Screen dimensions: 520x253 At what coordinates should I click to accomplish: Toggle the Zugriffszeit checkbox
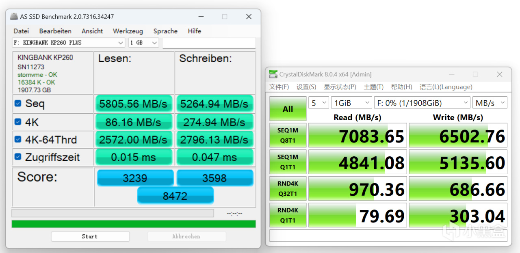[18, 157]
